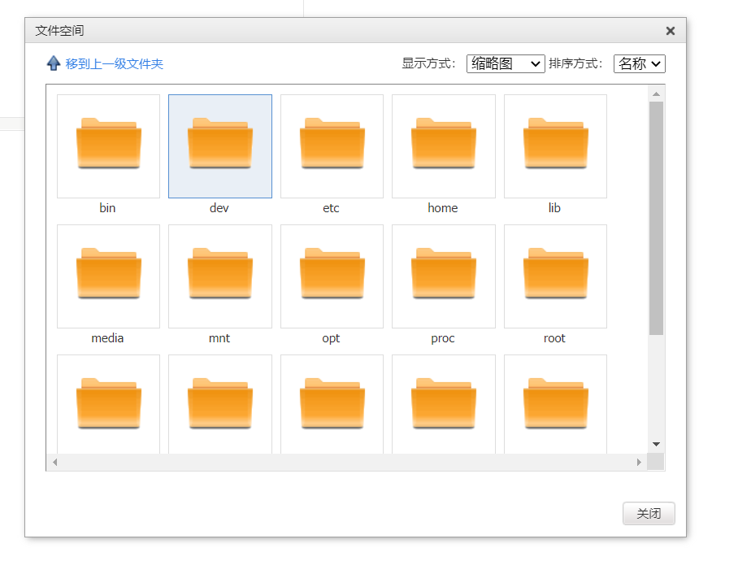Open the etc folder icon
This screenshot has width=738, height=561.
click(x=332, y=143)
